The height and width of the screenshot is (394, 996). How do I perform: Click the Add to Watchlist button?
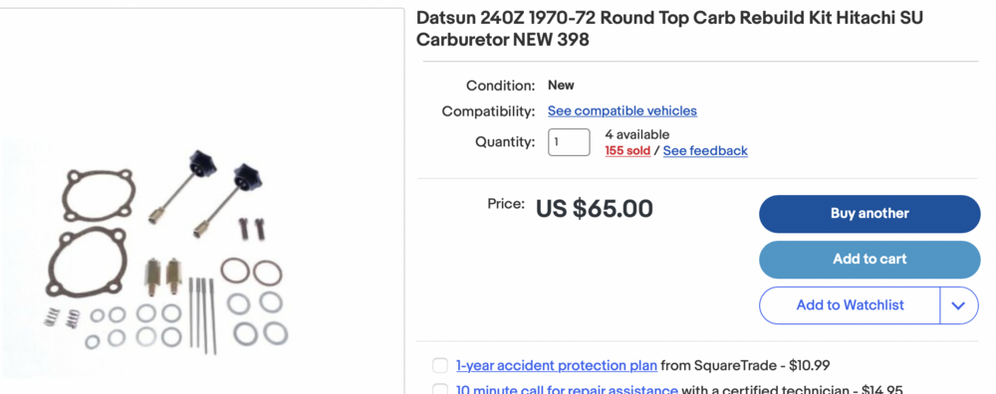pyautogui.click(x=850, y=305)
